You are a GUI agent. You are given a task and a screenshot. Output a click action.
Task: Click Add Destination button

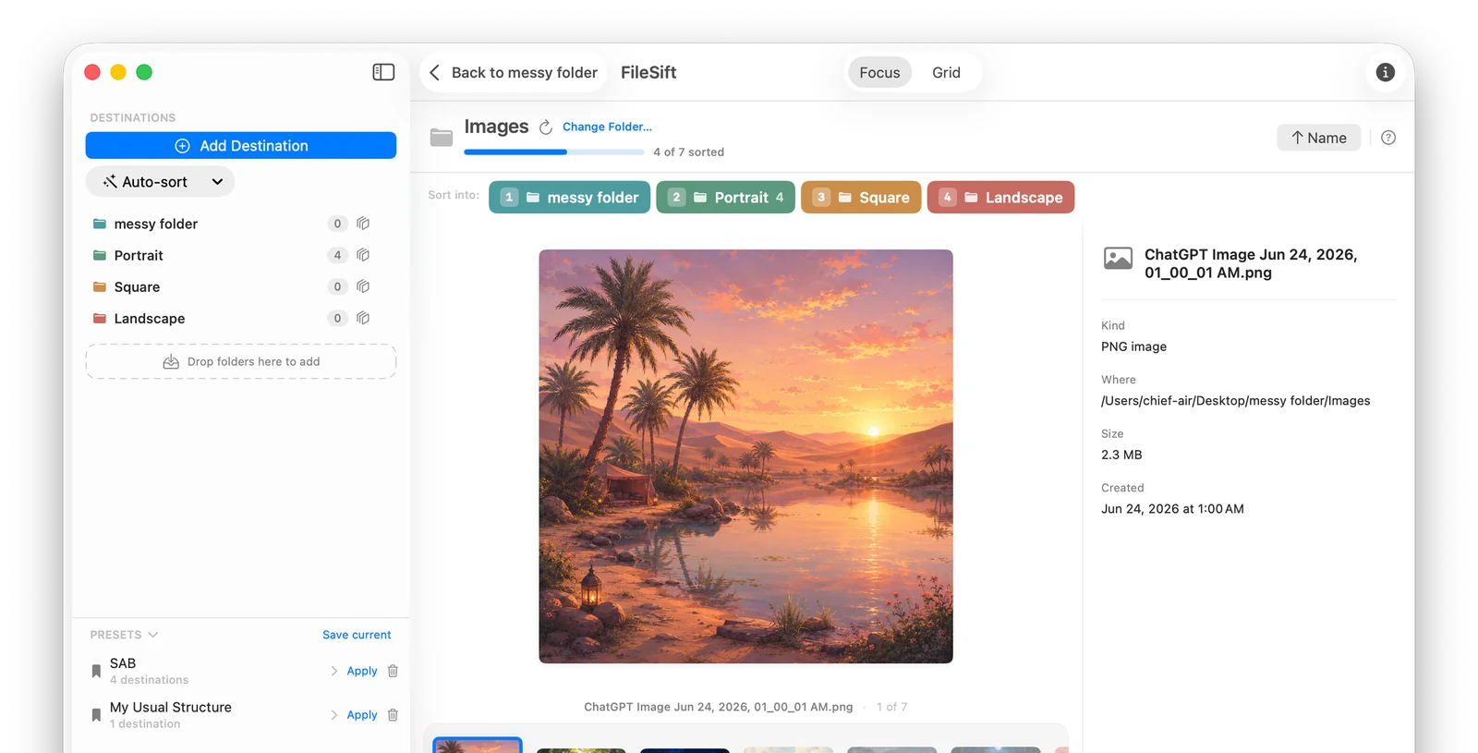coord(241,145)
